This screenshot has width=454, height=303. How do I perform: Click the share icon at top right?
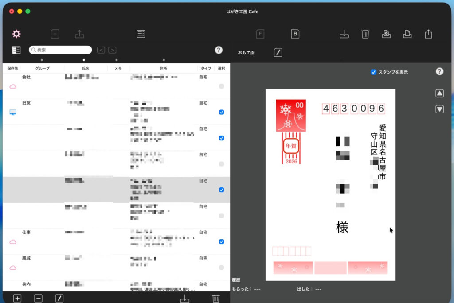(428, 34)
